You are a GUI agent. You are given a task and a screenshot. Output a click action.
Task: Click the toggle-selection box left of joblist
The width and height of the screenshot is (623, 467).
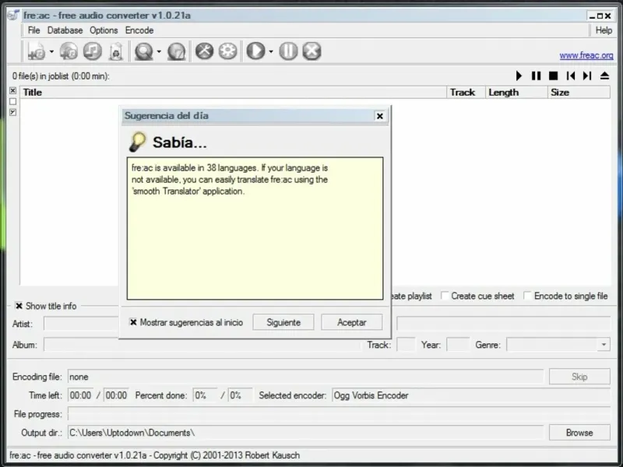pos(12,112)
